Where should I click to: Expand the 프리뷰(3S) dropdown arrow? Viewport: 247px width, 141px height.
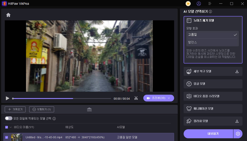[x=169, y=98]
